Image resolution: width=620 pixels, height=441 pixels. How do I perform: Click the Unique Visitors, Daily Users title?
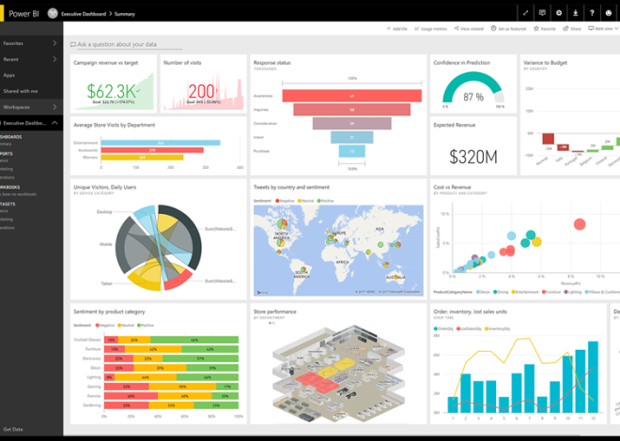(x=105, y=187)
